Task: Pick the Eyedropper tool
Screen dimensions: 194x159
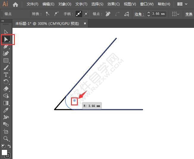Action: (x=6, y=110)
